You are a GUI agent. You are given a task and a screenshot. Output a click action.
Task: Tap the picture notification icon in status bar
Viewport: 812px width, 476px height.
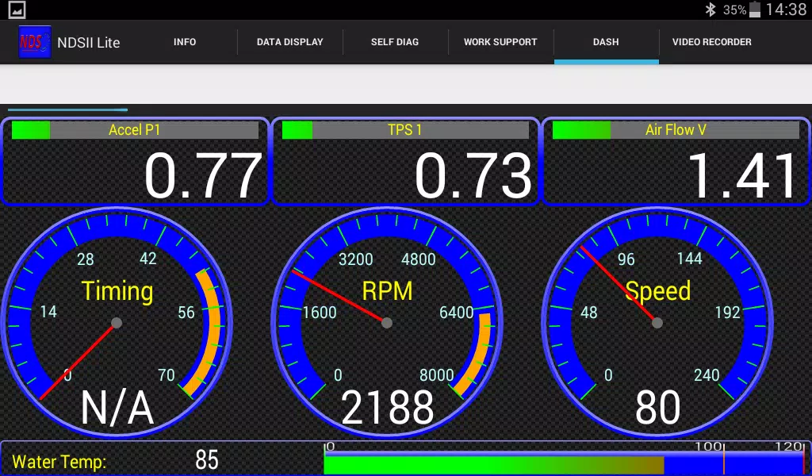pyautogui.click(x=17, y=10)
